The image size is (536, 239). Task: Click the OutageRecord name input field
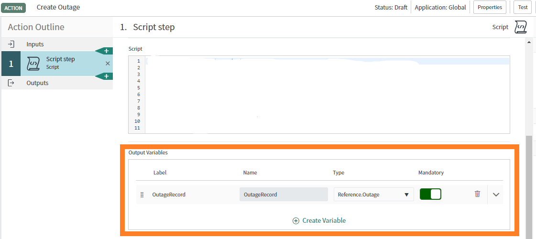[284, 194]
